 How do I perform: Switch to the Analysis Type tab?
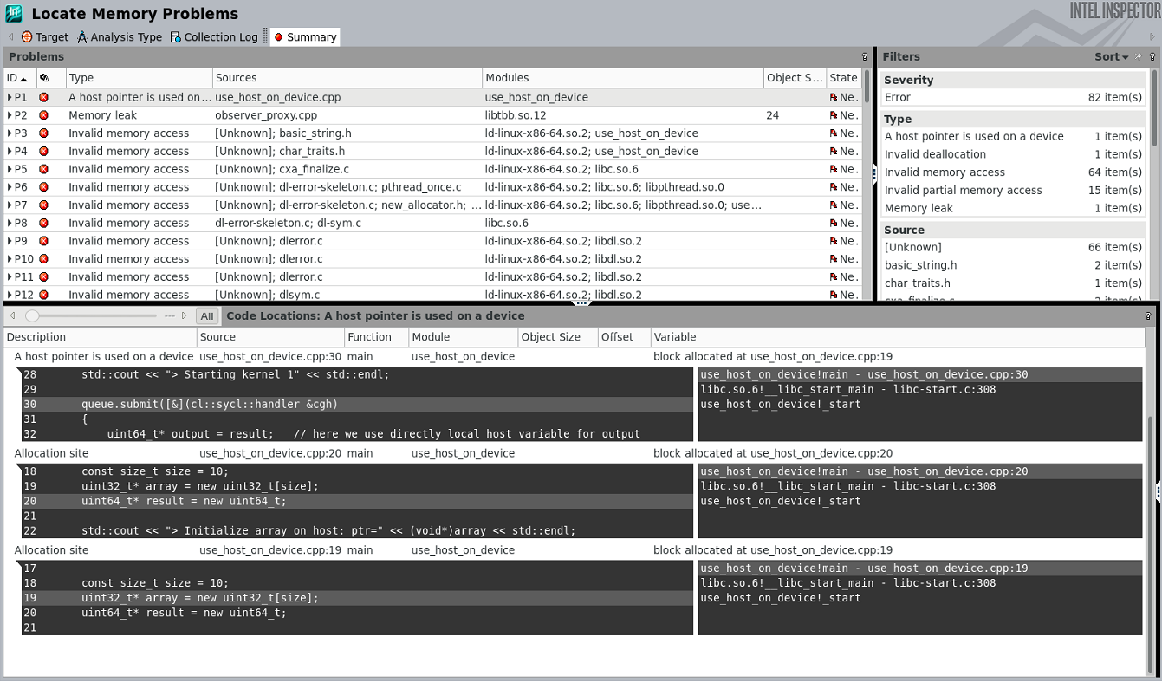[120, 37]
